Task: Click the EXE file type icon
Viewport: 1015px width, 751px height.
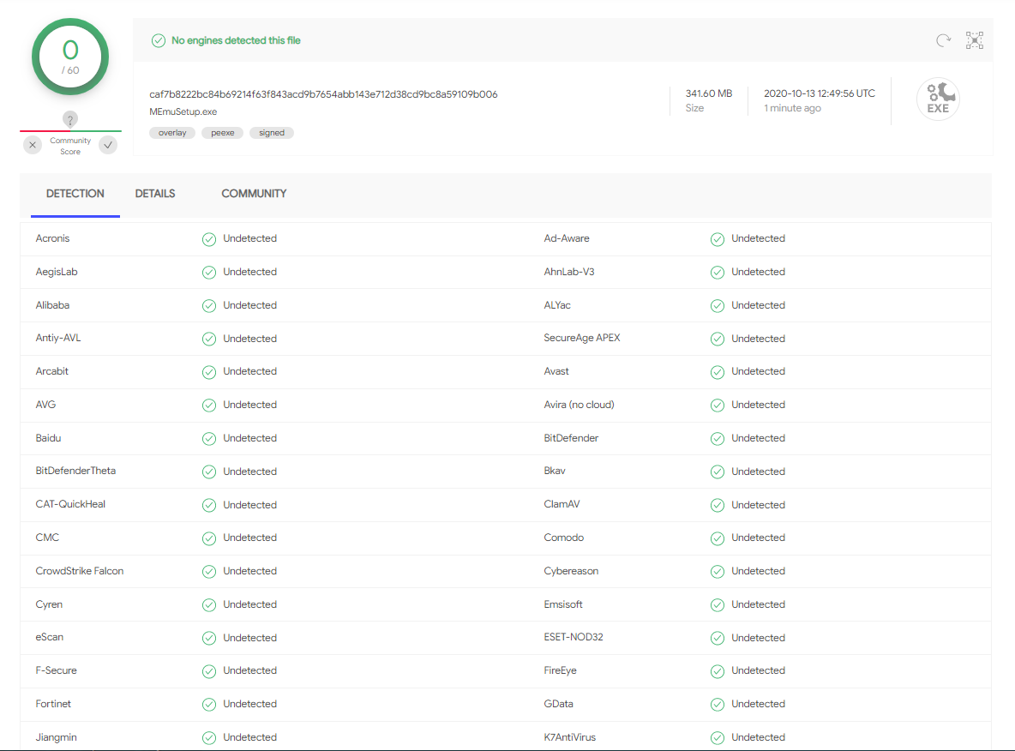Action: coord(938,99)
